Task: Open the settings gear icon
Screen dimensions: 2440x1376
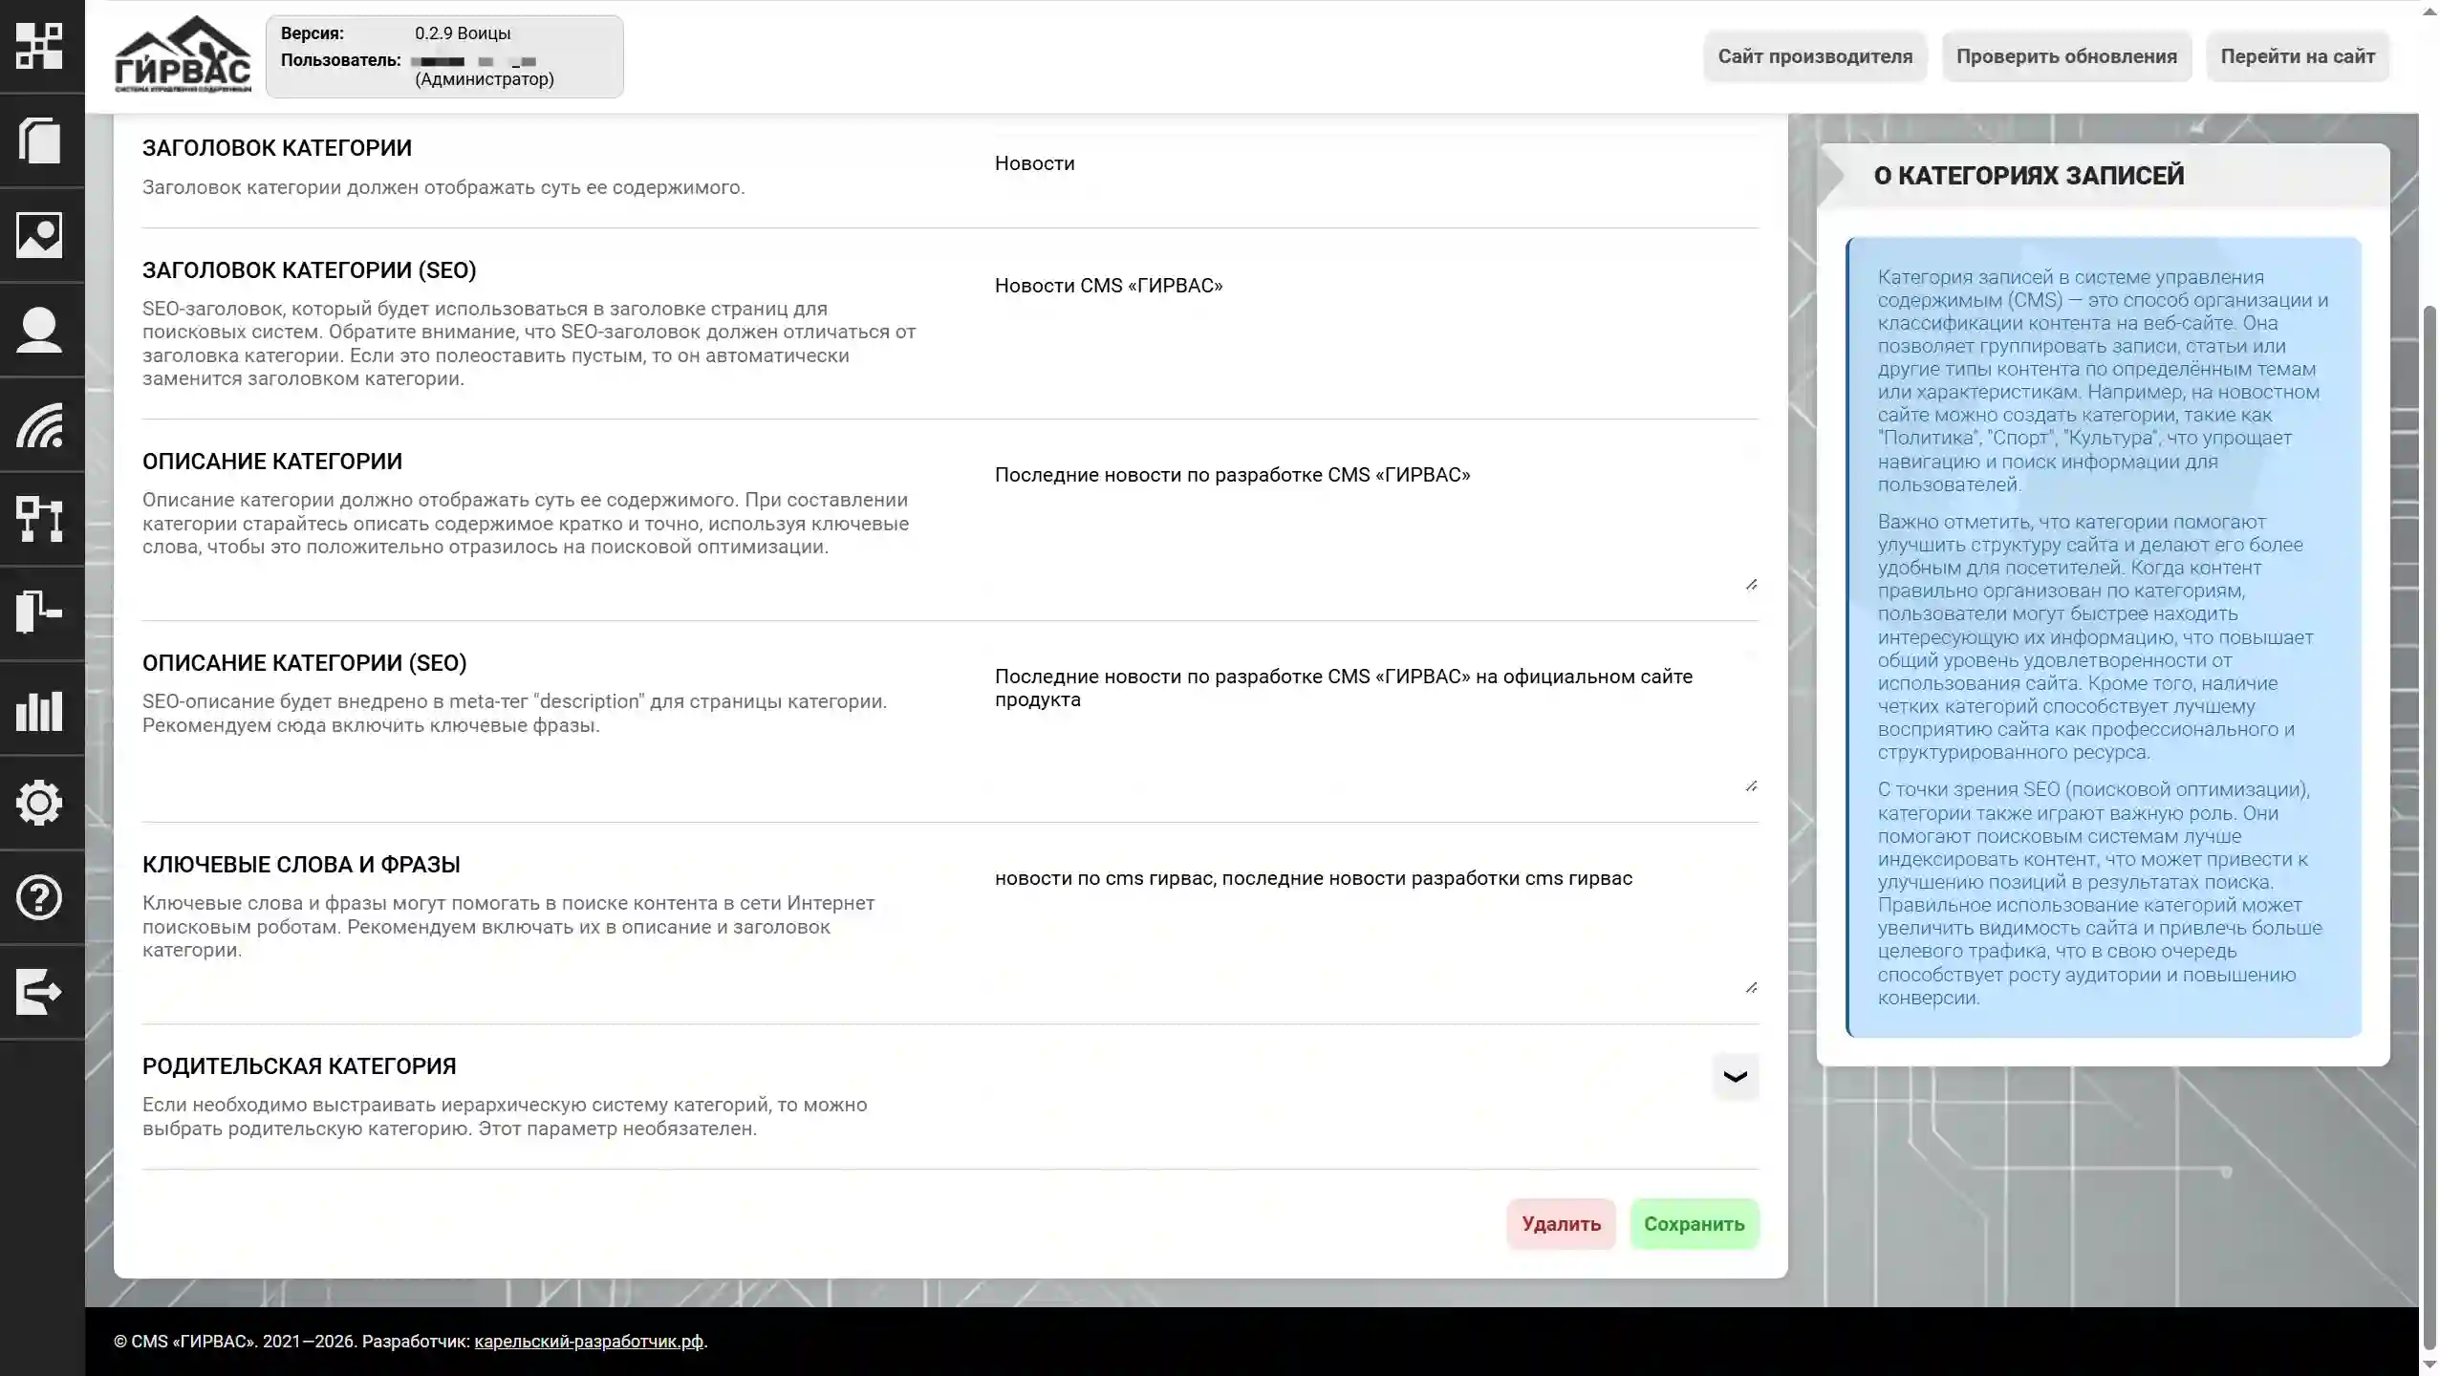Action: click(x=40, y=803)
